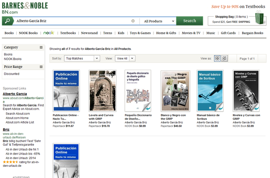Click the star rating for ab-in-den-urlaub.de
Image resolution: width=270 pixels, height=178 pixels.
click(x=10, y=162)
